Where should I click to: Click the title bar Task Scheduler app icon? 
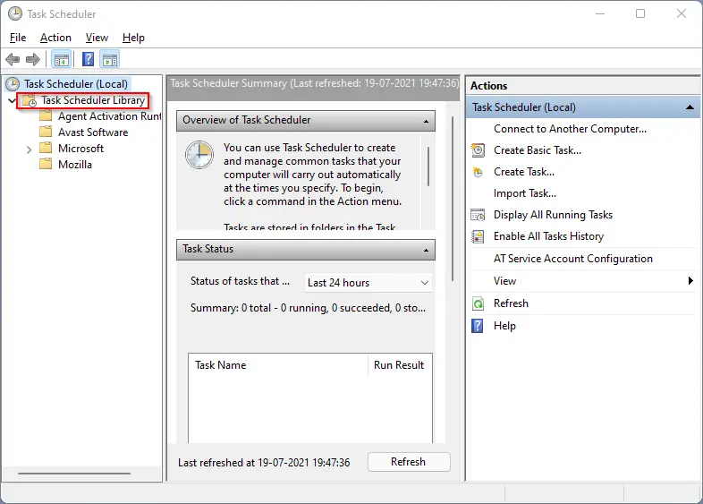15,14
